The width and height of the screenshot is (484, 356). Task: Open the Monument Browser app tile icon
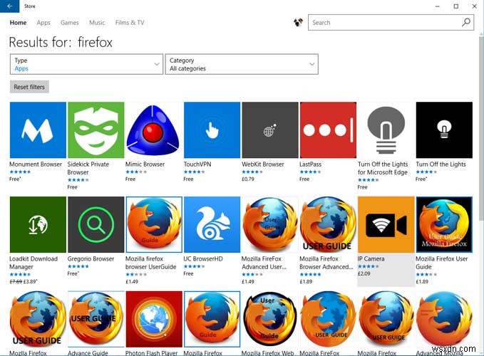point(38,130)
